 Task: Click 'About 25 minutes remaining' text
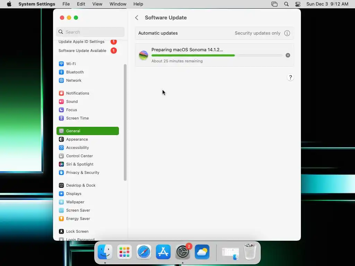(177, 61)
